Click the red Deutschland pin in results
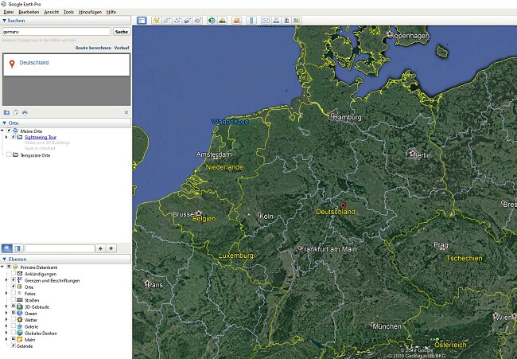The image size is (517, 359). (12, 64)
